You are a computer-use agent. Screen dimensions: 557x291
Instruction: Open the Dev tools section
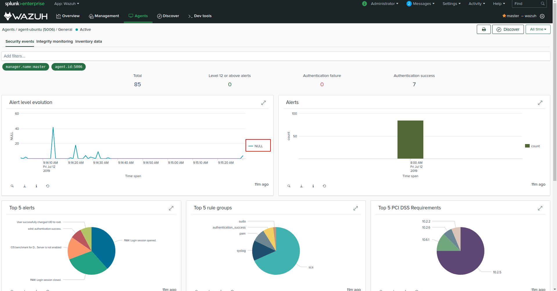(x=200, y=16)
